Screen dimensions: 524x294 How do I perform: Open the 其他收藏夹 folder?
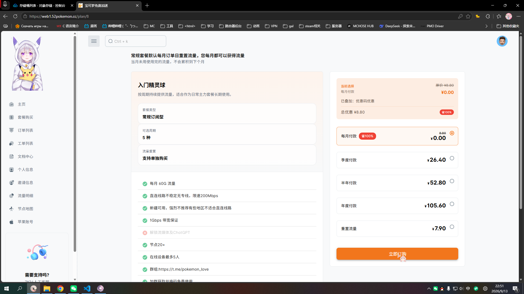508,26
